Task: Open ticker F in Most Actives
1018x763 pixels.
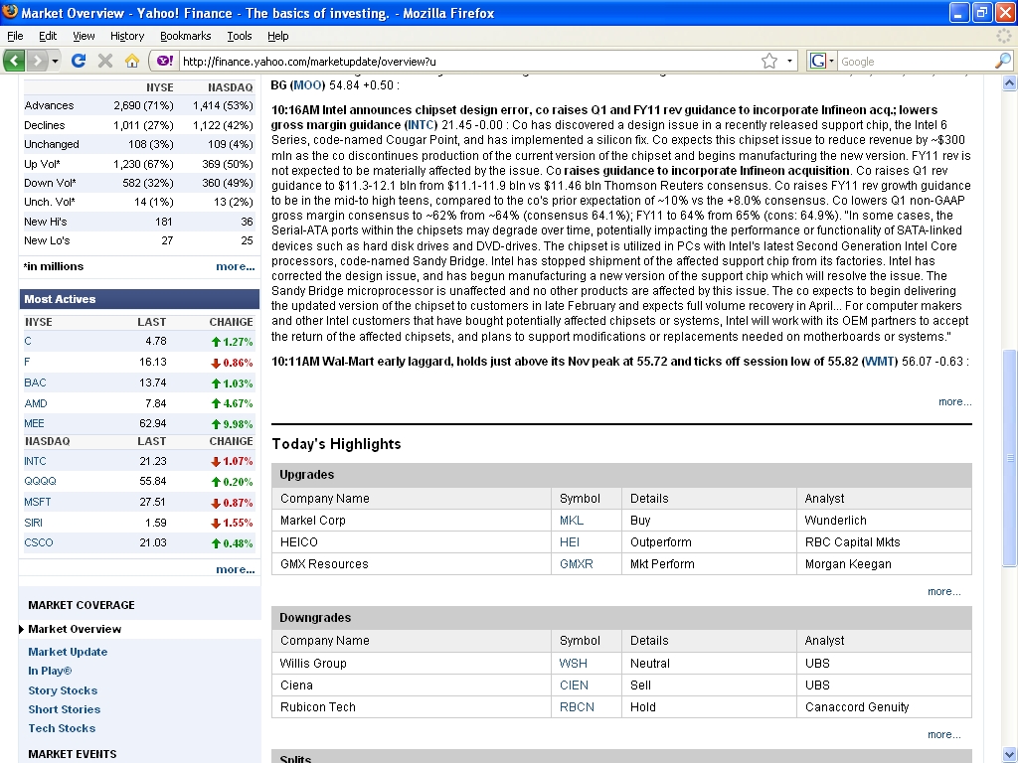Action: click(x=27, y=362)
